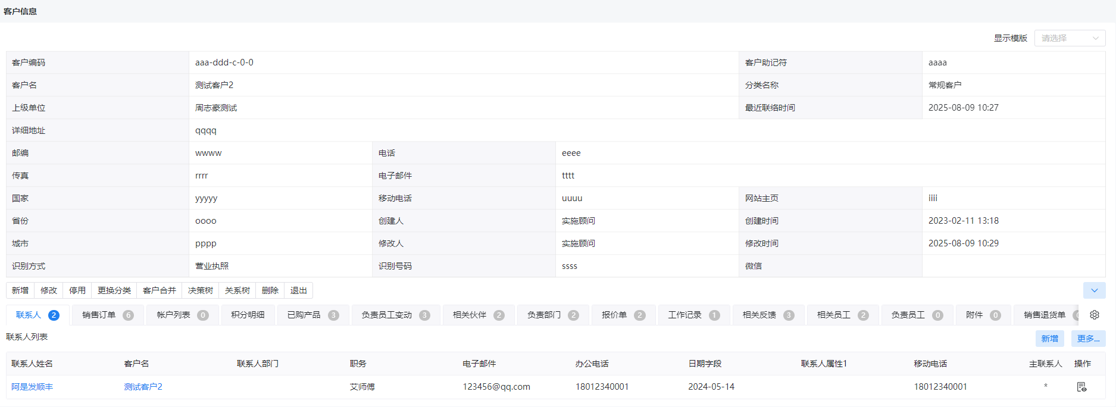Open the 关系树 view
The width and height of the screenshot is (1116, 407).
click(x=237, y=290)
